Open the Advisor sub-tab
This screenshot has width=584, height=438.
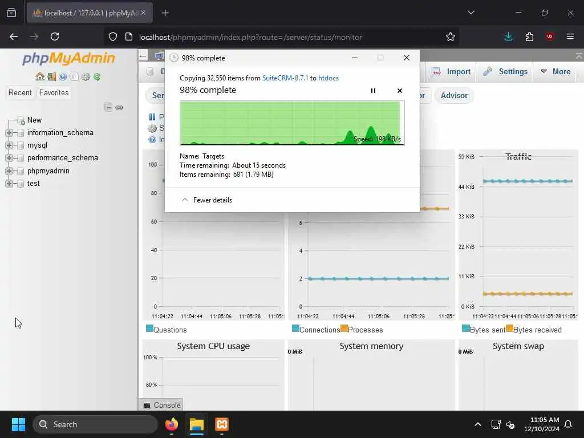coord(454,96)
